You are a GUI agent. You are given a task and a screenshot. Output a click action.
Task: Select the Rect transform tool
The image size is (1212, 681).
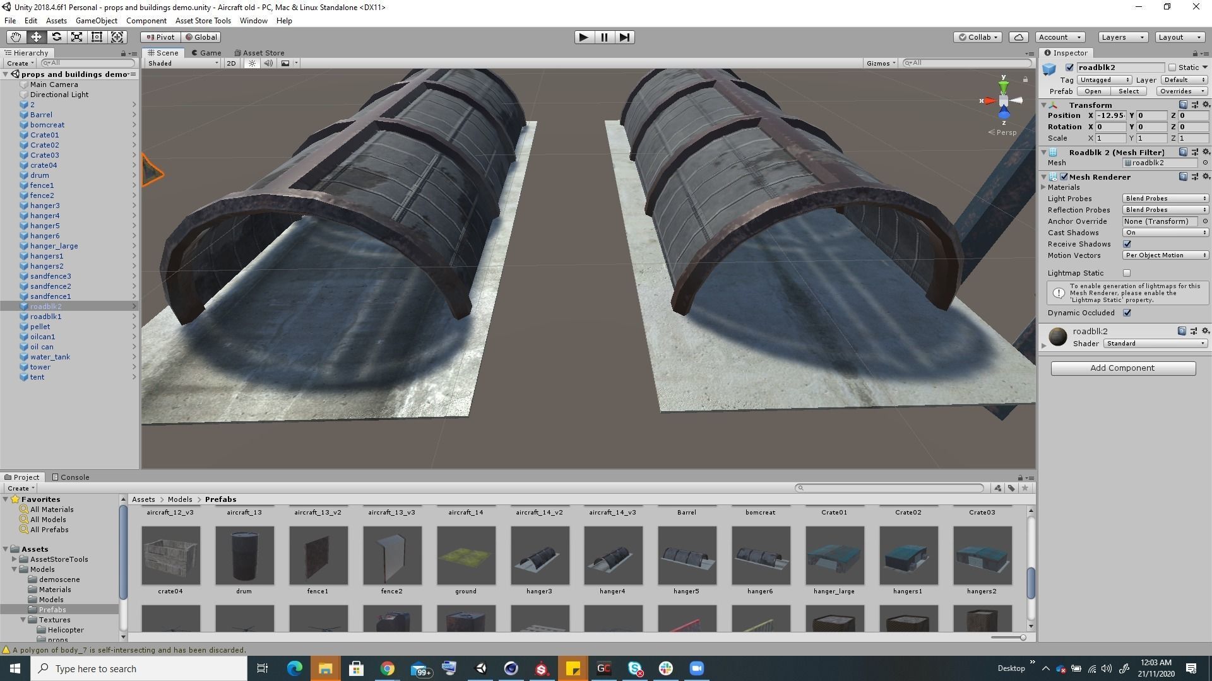click(x=97, y=37)
